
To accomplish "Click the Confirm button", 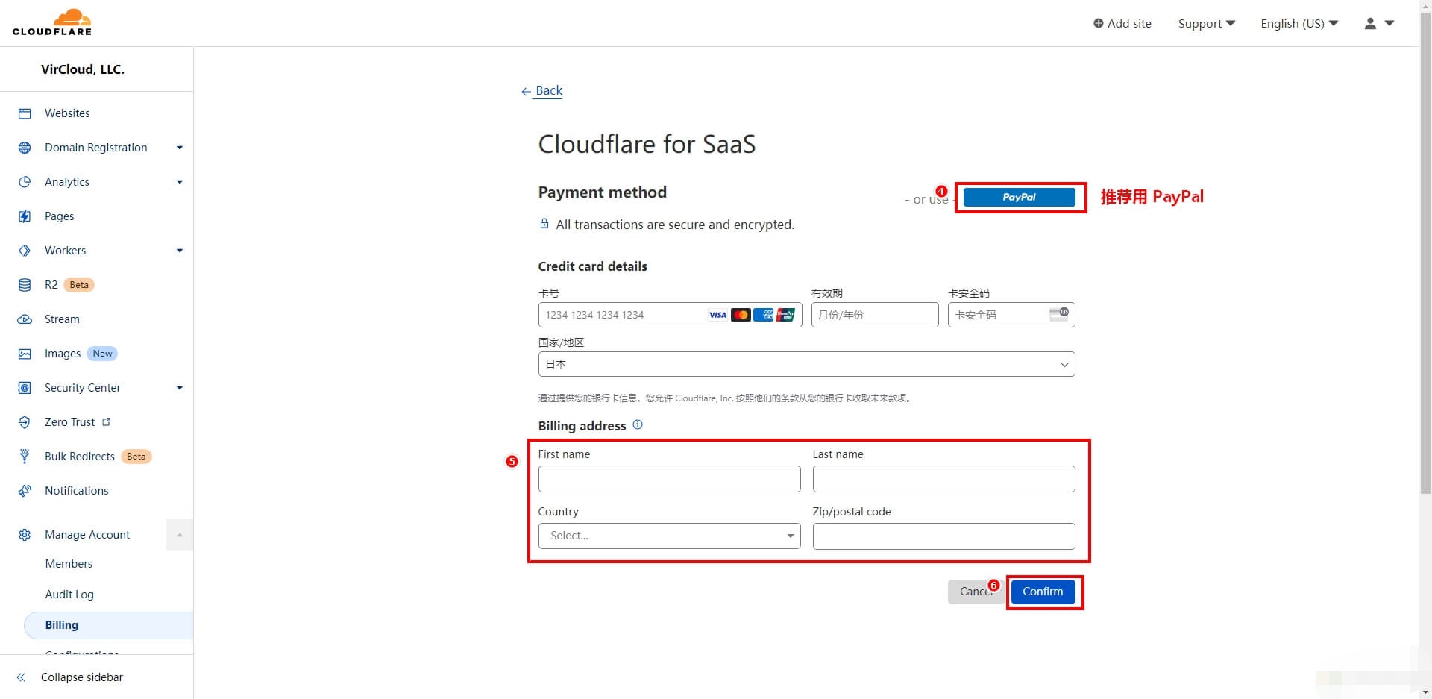I will [x=1043, y=592].
